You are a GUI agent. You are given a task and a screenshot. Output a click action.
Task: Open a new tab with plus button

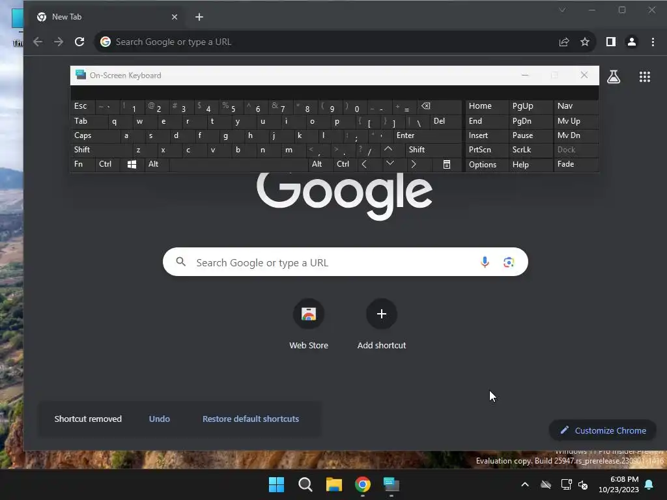199,17
